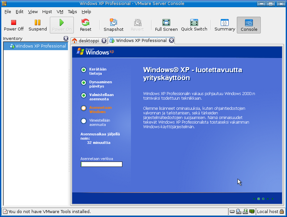Select Windows XP Professional in Inventory
The image size is (287, 217).
click(37, 46)
